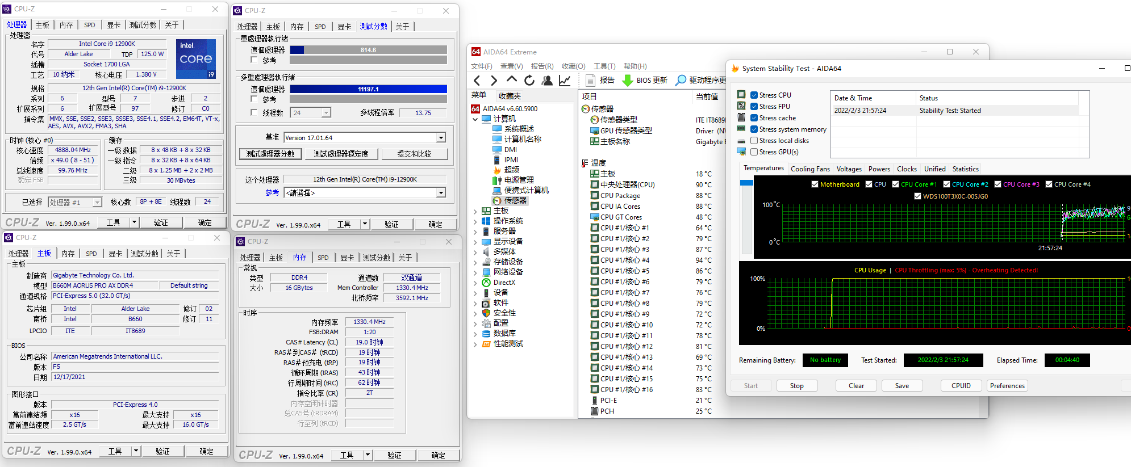
Task: Toggle the Motherboard temperature graph checkbox
Action: coord(815,184)
